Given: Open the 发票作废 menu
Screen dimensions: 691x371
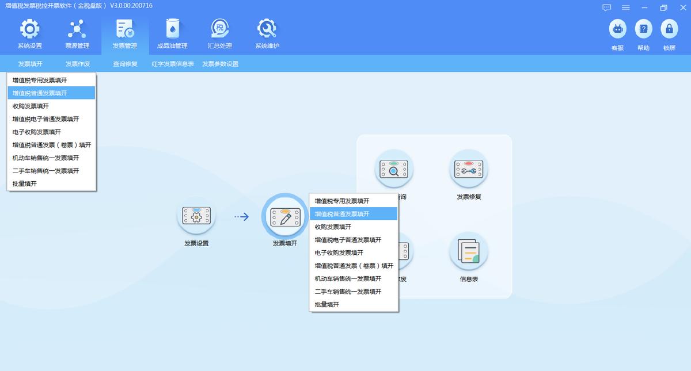Looking at the screenshot, I should pyautogui.click(x=78, y=63).
